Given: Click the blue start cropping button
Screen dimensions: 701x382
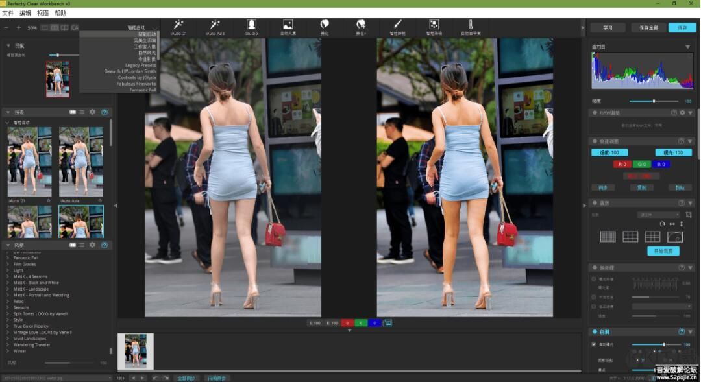Looking at the screenshot, I should [663, 251].
